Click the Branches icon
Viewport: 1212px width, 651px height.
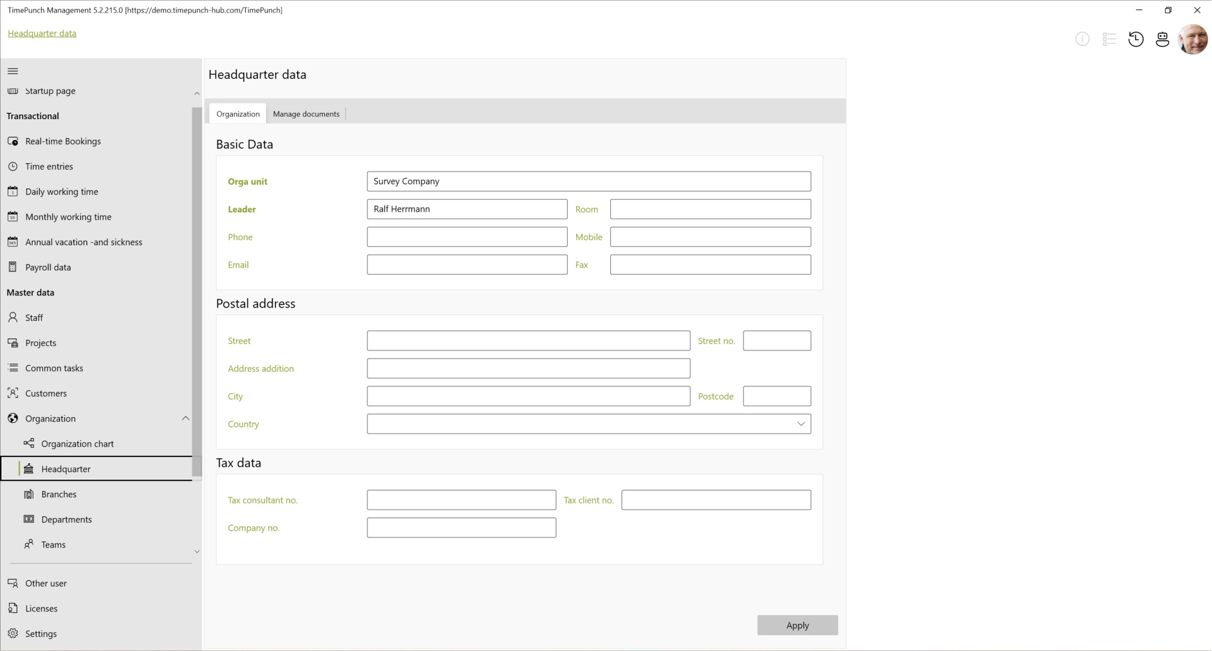[29, 494]
